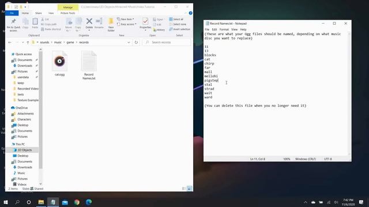The image size is (369, 207).
Task: Open Chrome from the taskbar
Action: tap(77, 202)
